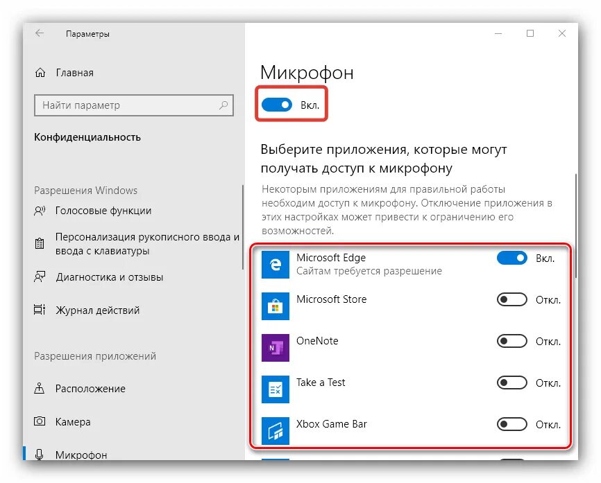Click the Камера camera icon
The height and width of the screenshot is (483, 601).
coord(40,421)
